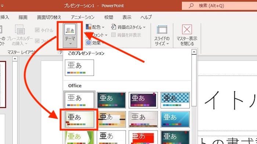257x144 pixels.
Task: Click the マスター表示を閉じる close master view icon
Action: point(187,29)
